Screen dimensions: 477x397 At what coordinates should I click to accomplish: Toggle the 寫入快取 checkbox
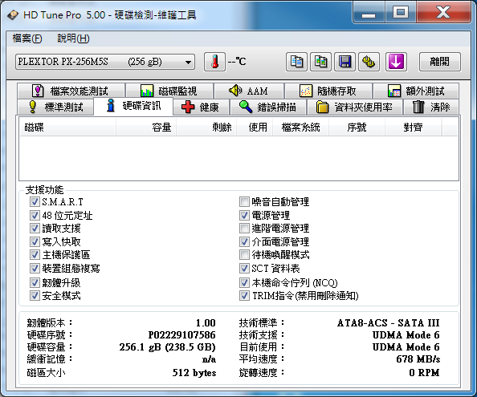coord(35,241)
